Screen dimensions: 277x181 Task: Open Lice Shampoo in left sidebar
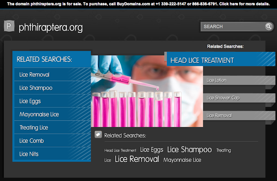click(53, 88)
